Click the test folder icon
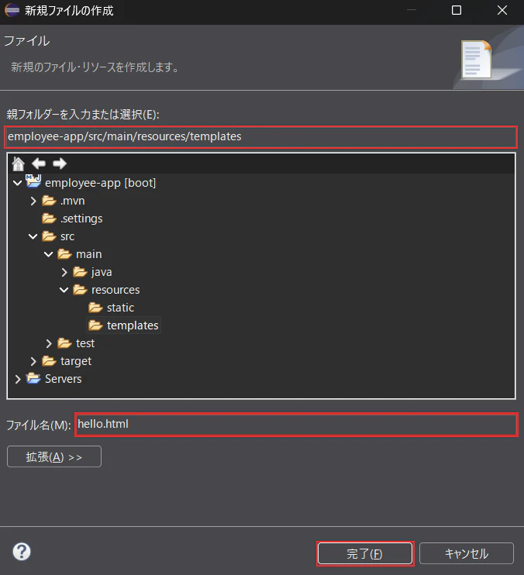This screenshot has height=575, width=524. click(x=64, y=343)
